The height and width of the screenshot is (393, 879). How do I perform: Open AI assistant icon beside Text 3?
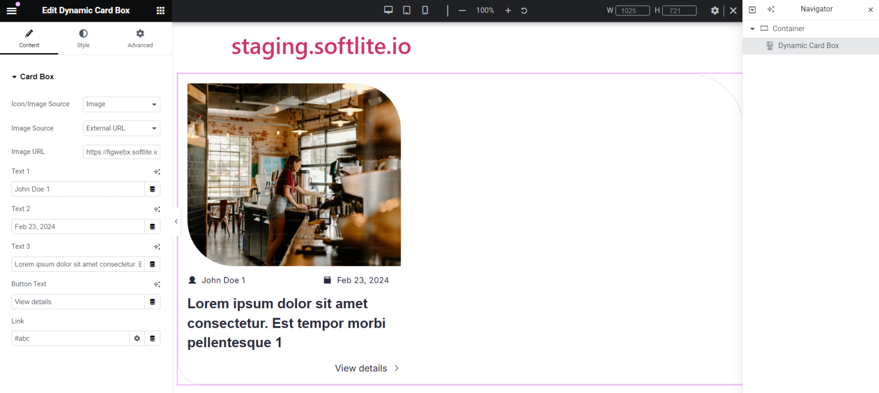(x=157, y=247)
